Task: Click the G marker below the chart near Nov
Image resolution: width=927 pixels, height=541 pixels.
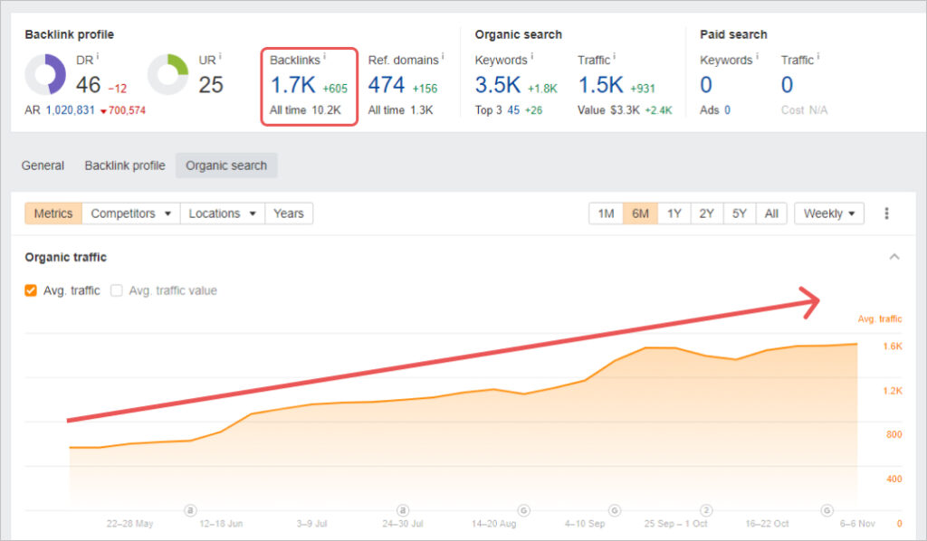Action: click(827, 510)
